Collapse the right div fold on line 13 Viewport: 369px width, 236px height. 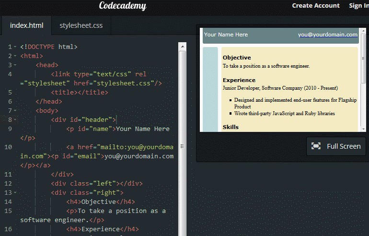(15, 193)
